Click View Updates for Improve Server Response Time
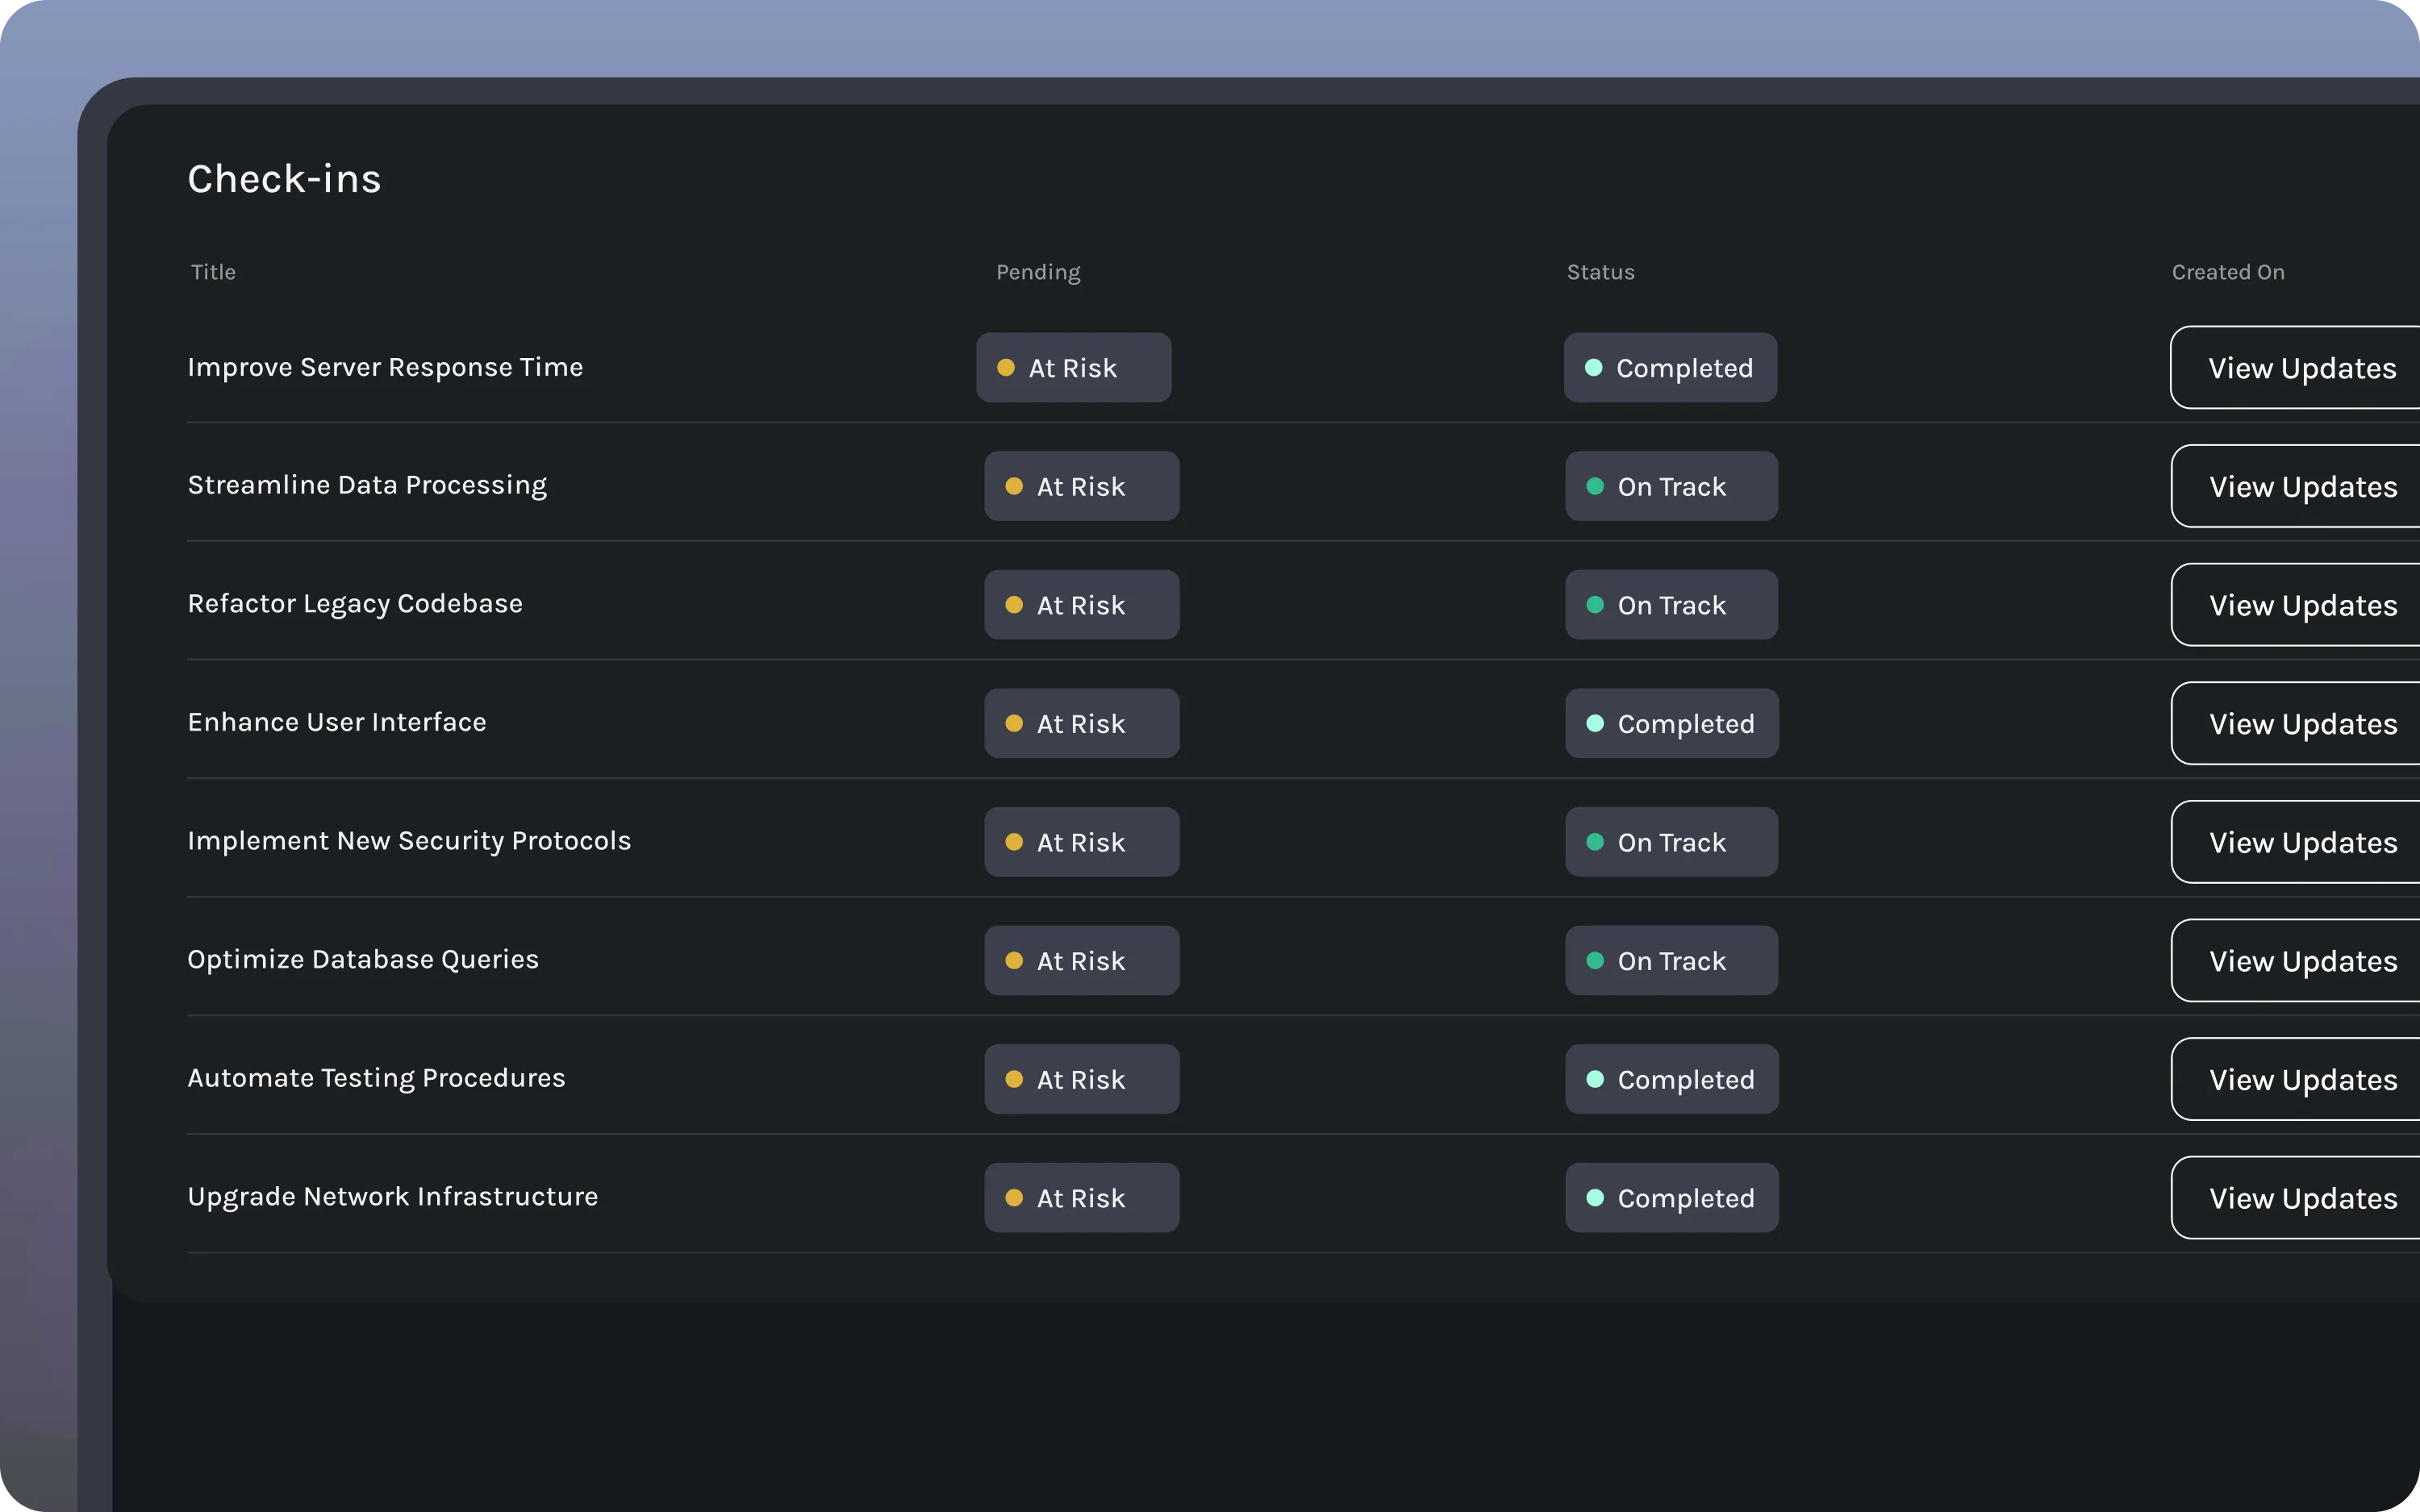This screenshot has height=1512, width=2420. click(2301, 368)
